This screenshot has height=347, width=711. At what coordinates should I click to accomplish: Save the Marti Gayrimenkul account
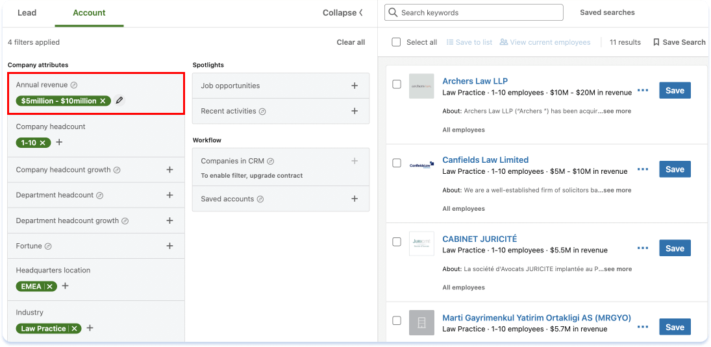[x=675, y=327]
